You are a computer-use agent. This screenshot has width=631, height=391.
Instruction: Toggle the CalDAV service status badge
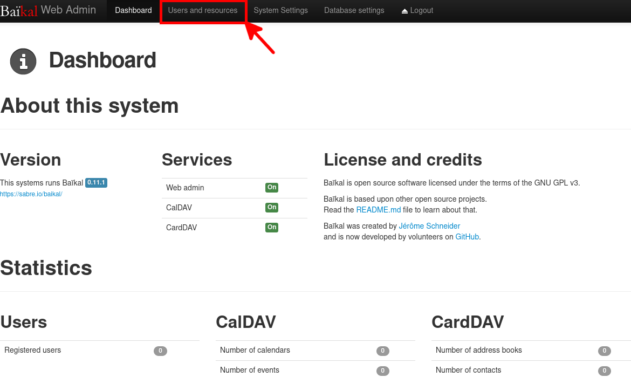[x=272, y=207]
